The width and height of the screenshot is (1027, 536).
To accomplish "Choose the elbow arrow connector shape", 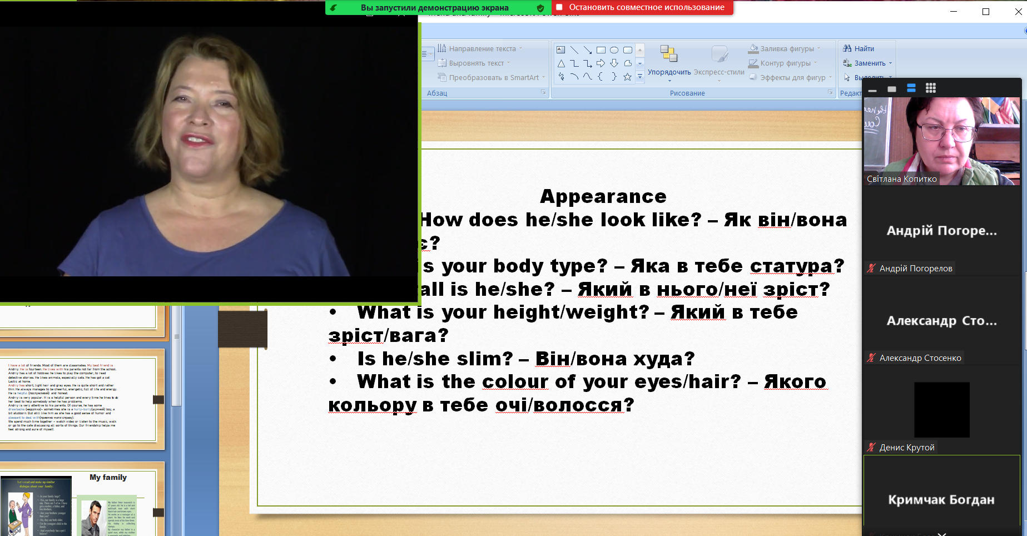I will (x=588, y=63).
